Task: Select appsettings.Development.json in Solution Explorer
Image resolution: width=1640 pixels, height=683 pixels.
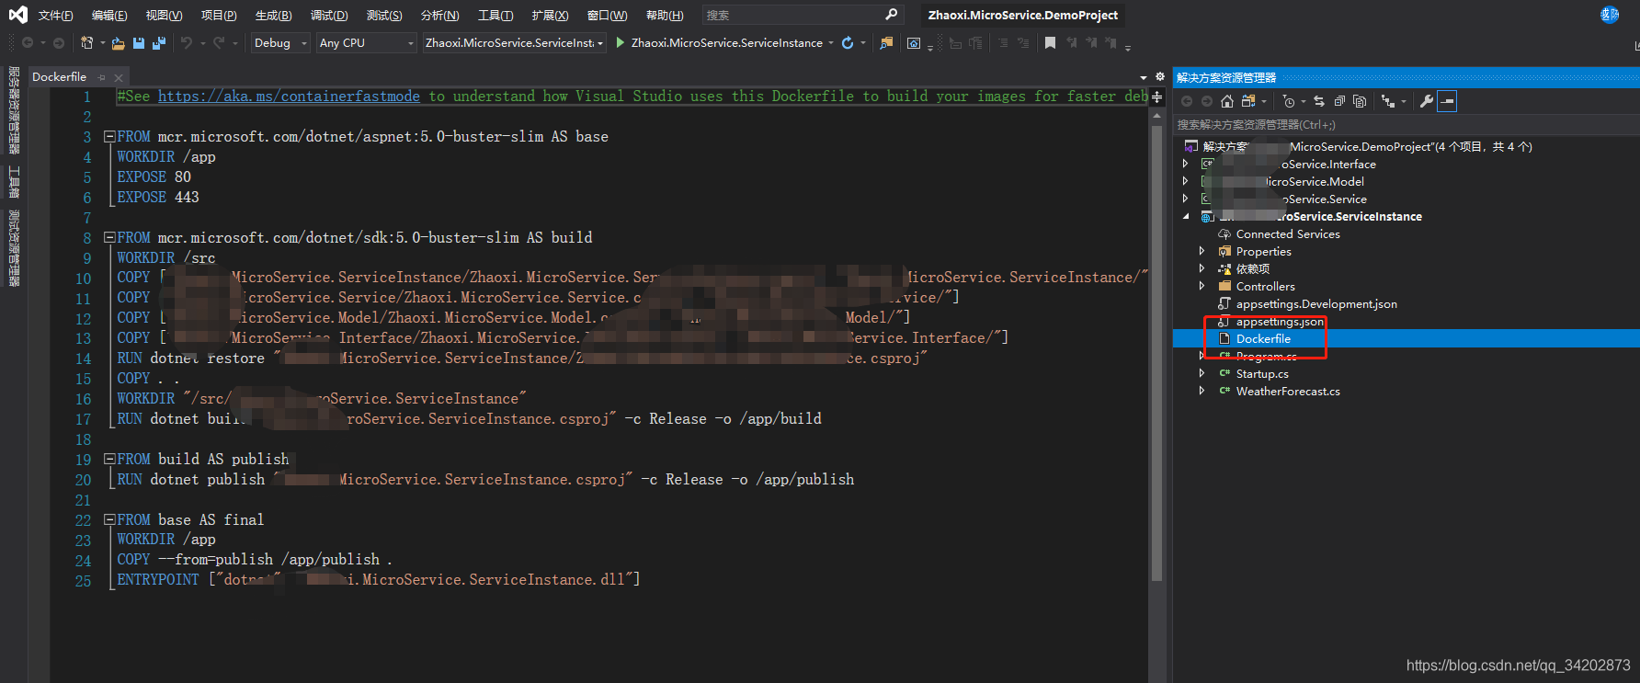Action: [1316, 303]
